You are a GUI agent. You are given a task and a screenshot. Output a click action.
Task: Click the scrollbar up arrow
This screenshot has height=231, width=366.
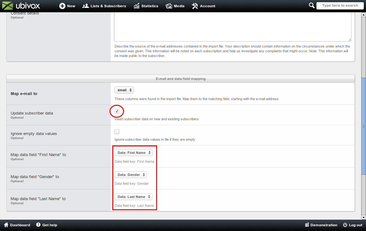click(x=363, y=15)
